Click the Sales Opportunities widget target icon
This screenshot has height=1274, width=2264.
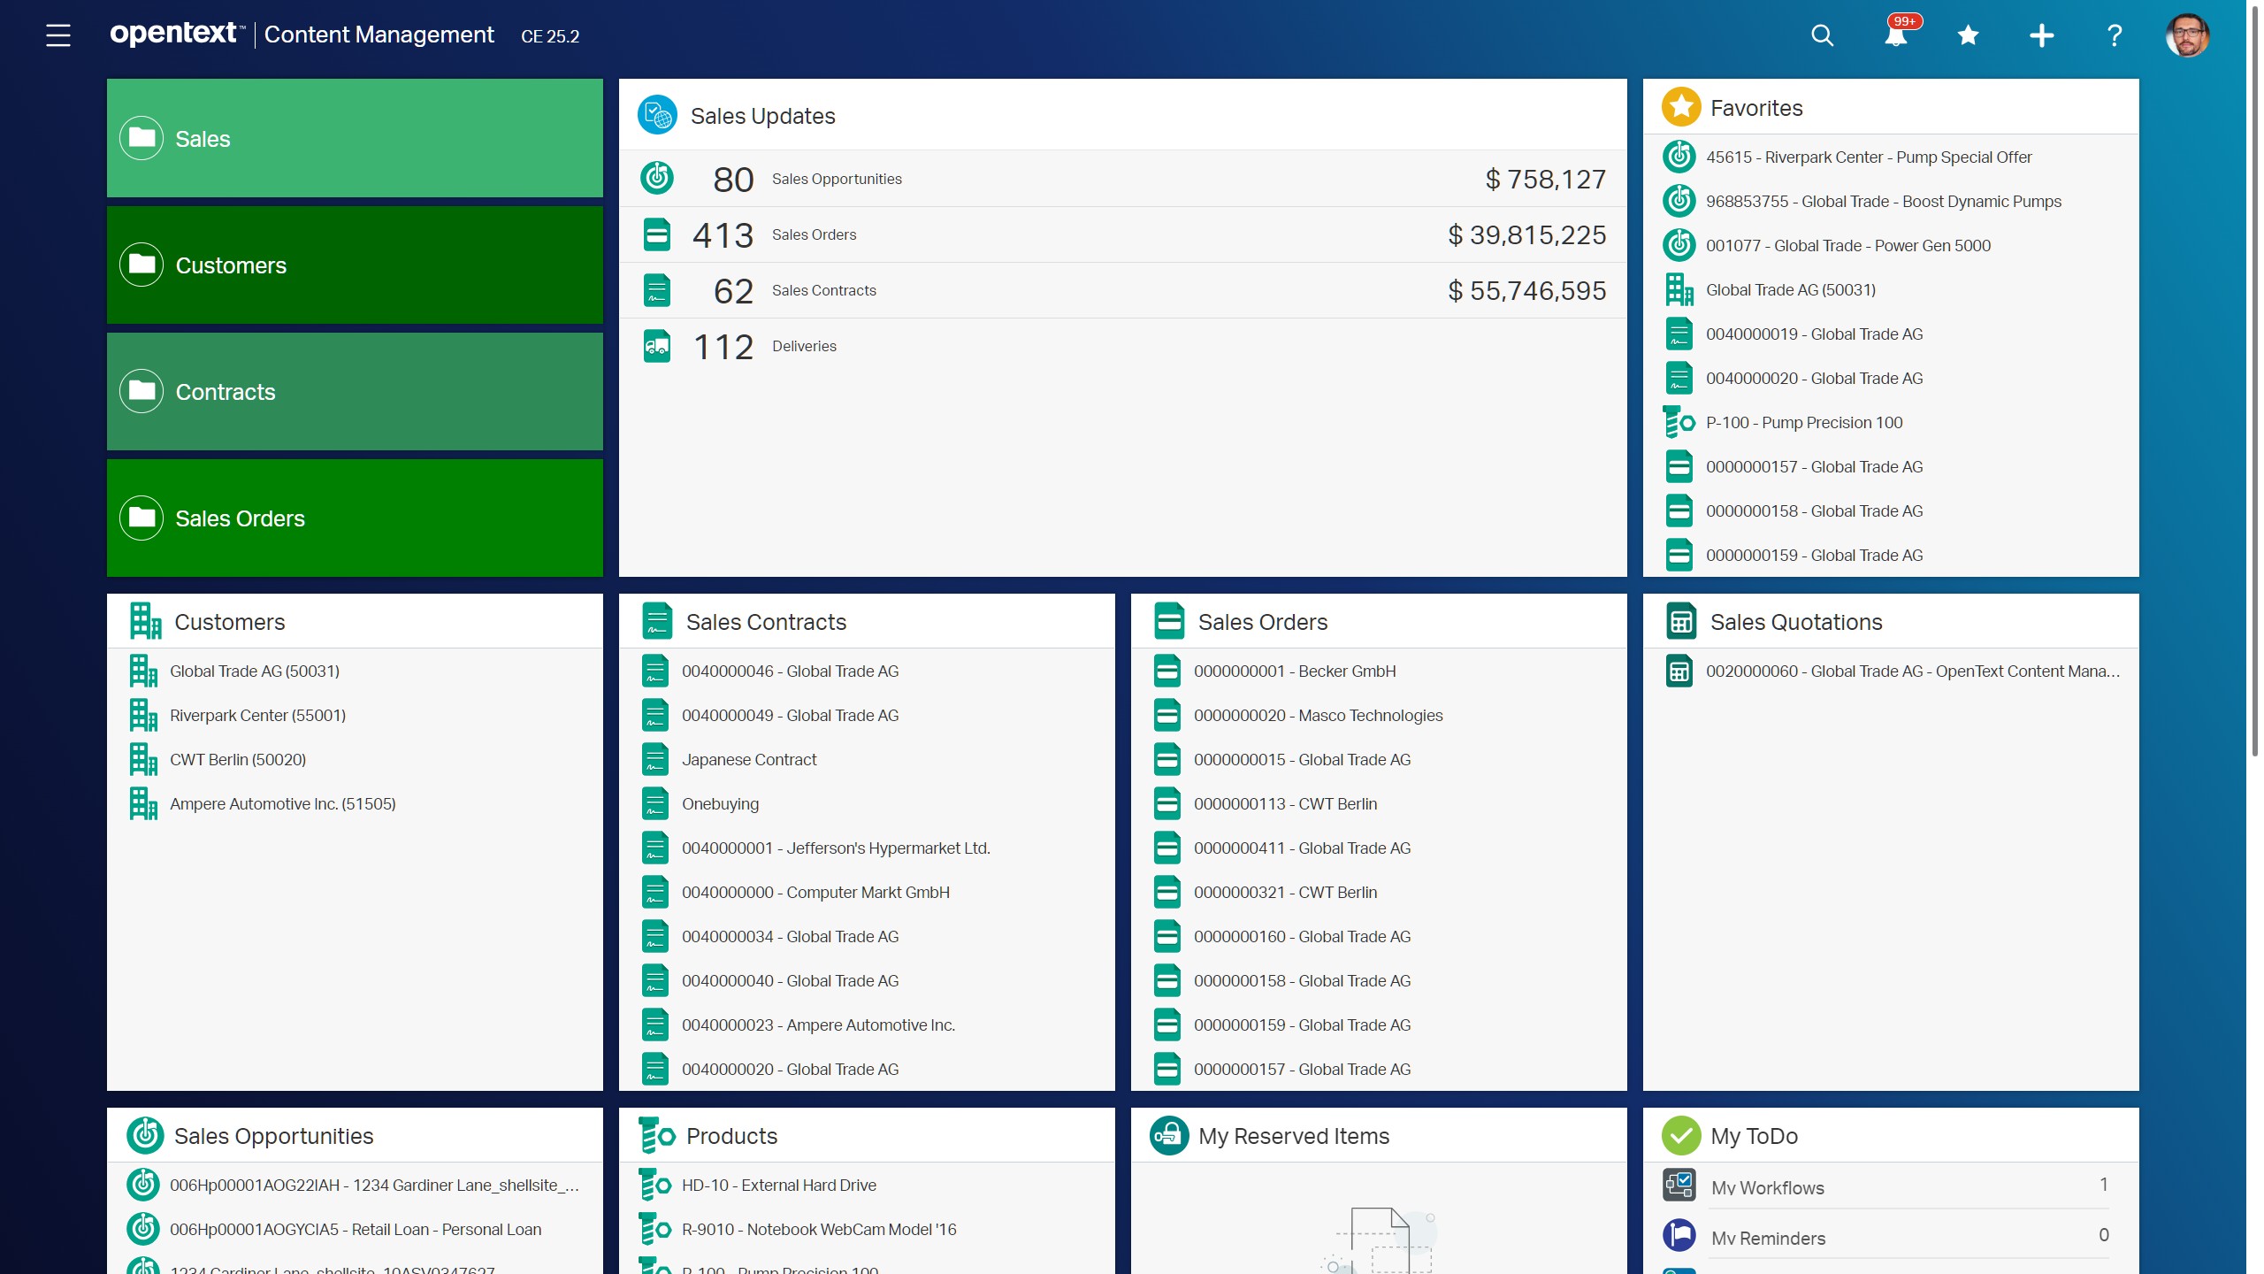coord(145,1135)
